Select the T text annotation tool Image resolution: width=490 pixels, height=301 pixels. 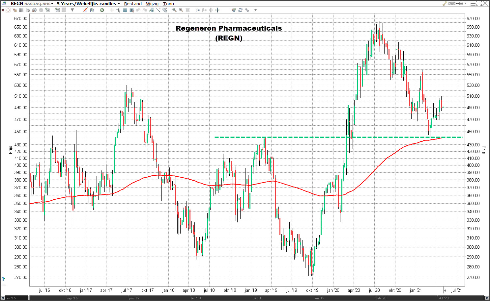click(x=125, y=10)
